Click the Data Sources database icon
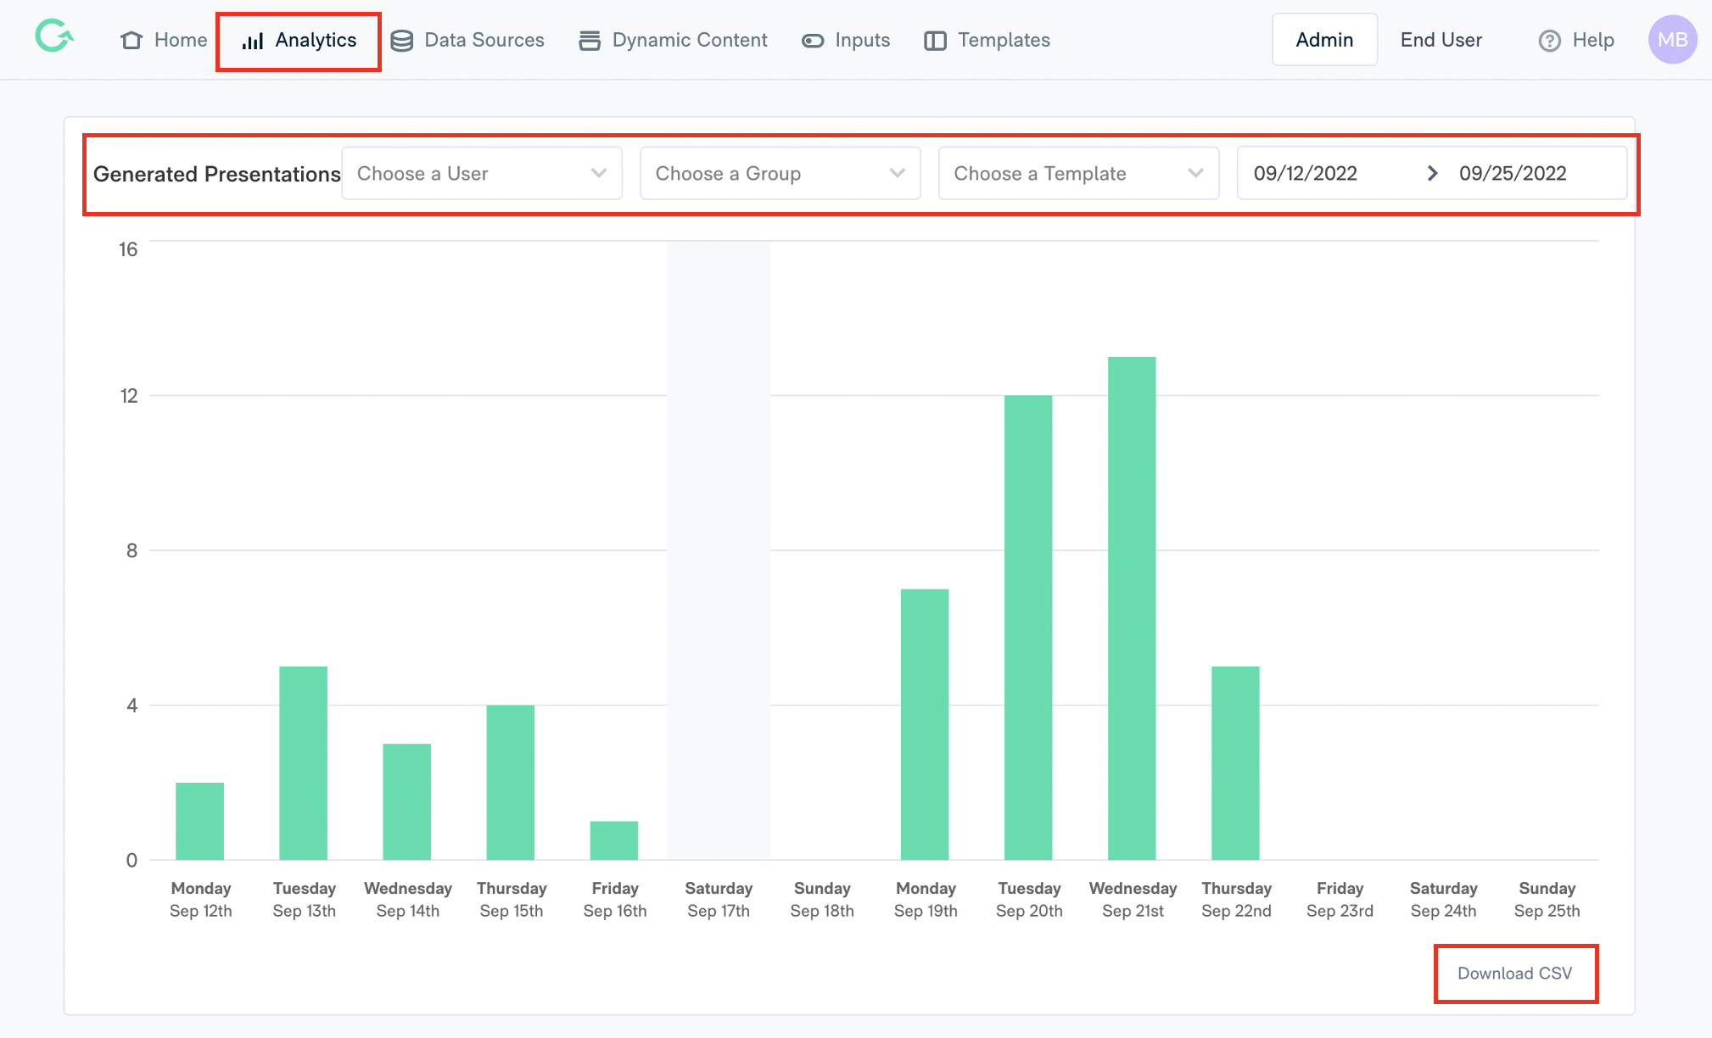 (x=402, y=40)
